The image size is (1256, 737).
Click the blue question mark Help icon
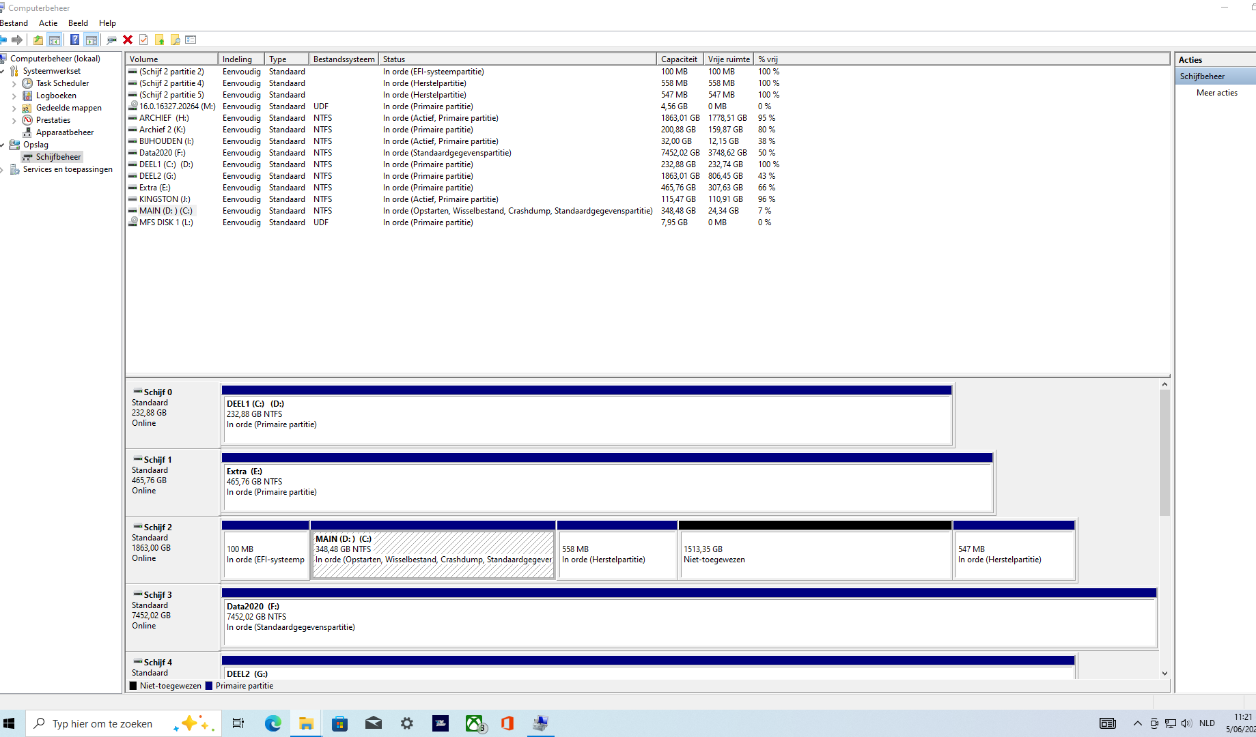(74, 40)
